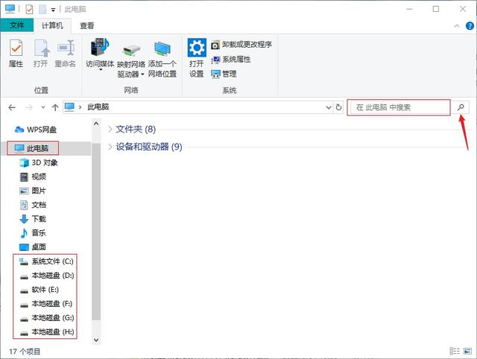
Task: Open the recent locations dropdown arrow
Action: [43, 107]
